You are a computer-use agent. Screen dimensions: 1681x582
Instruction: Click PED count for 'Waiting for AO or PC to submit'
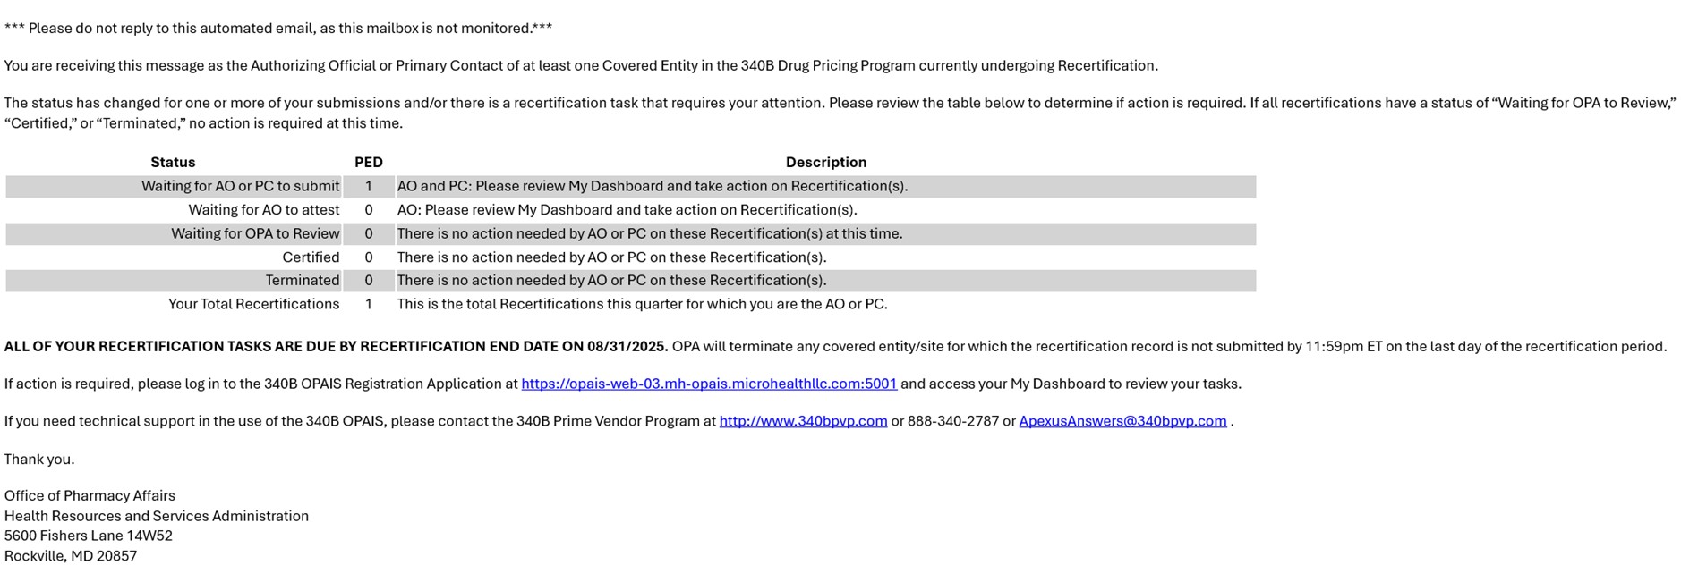coord(368,186)
